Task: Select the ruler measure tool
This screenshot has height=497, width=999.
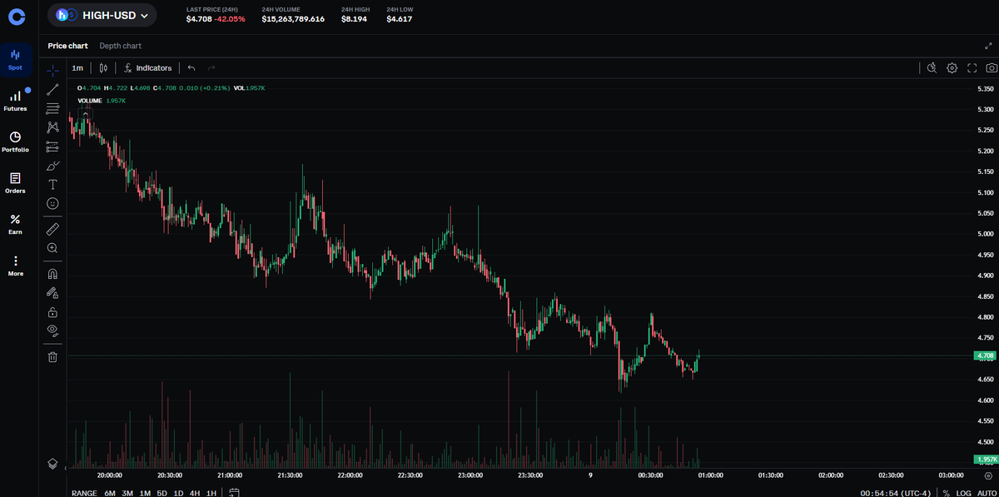Action: pyautogui.click(x=52, y=228)
